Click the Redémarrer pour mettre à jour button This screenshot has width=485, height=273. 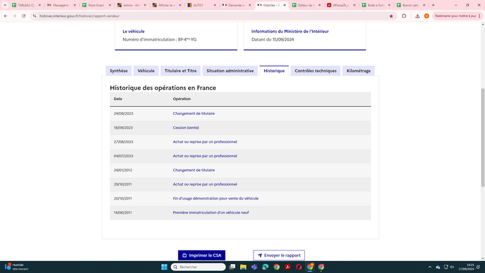pyautogui.click(x=458, y=16)
